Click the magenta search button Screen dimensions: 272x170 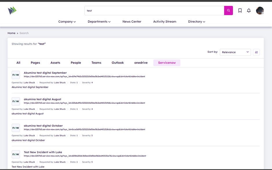228,11
